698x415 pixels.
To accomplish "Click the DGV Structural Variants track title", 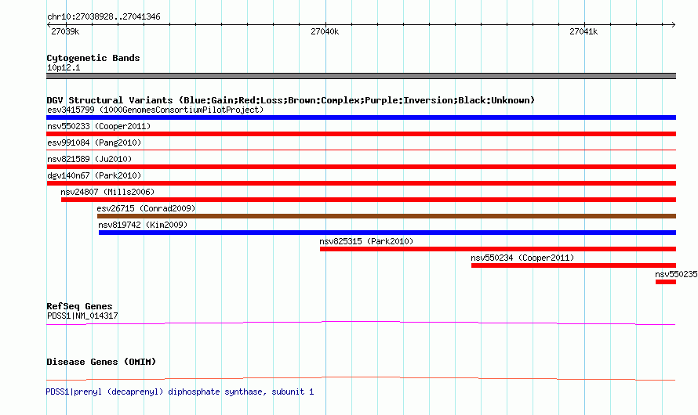I will coord(291,100).
